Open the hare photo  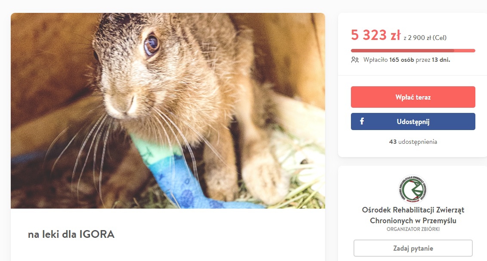click(x=168, y=110)
